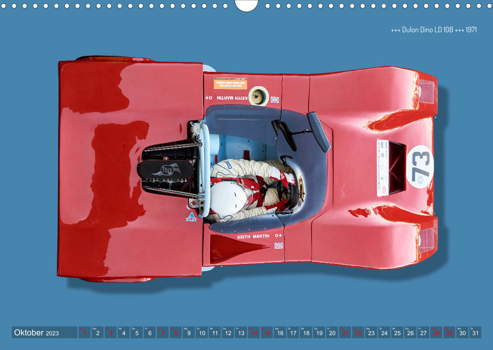Click the Union Jack flag beside the lower Keith Martin name

pyautogui.click(x=278, y=246)
